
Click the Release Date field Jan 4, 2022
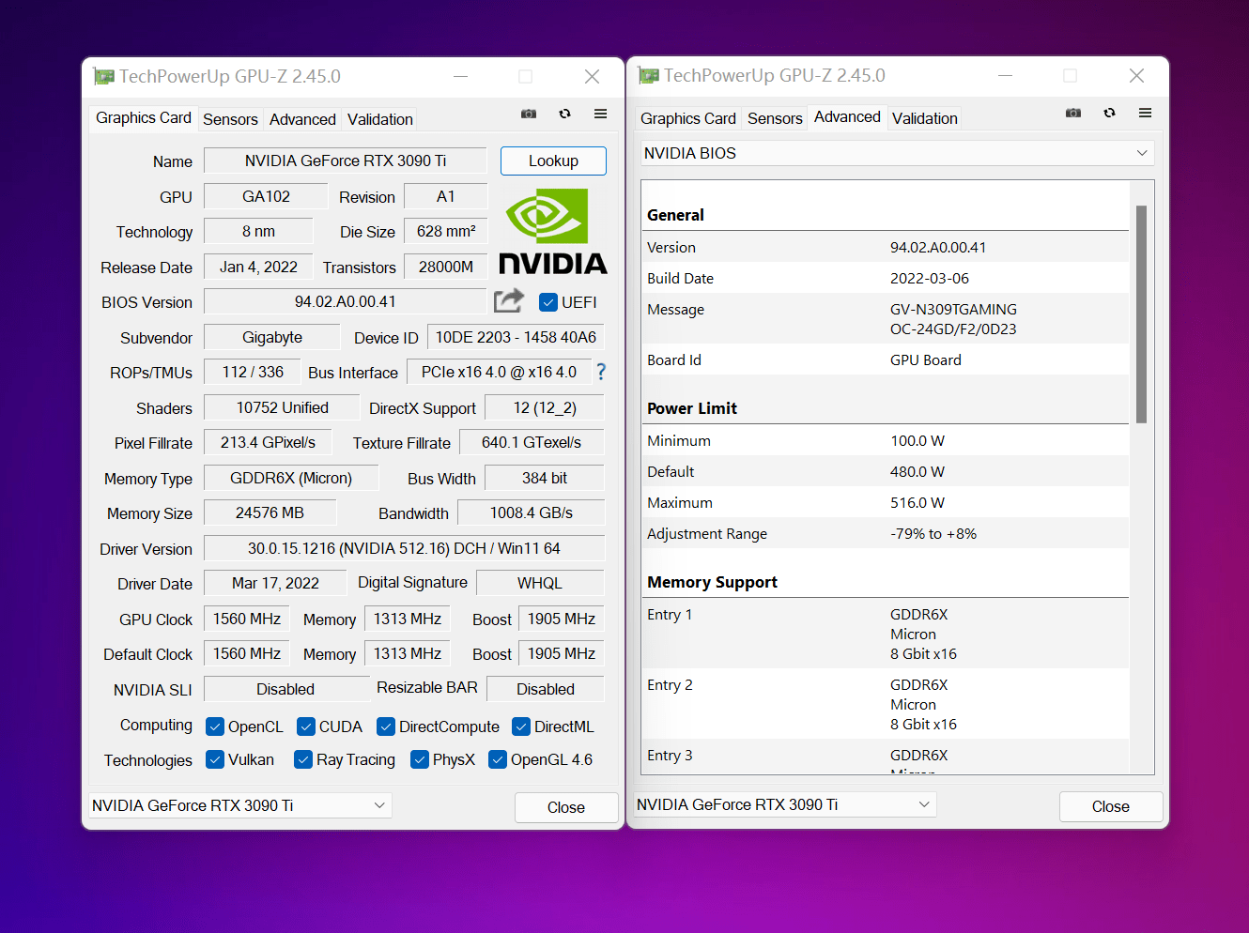pos(258,267)
